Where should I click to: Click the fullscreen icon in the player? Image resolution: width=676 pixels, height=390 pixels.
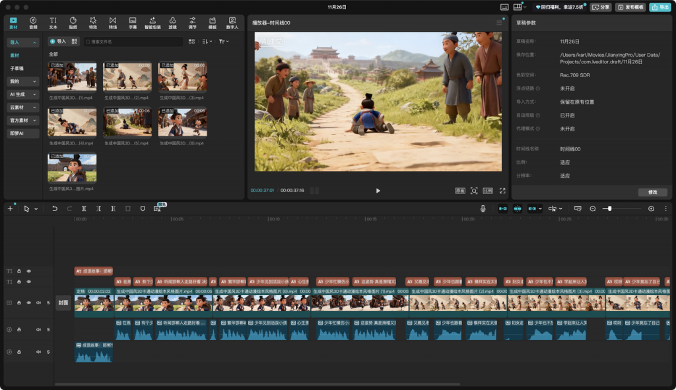(502, 191)
